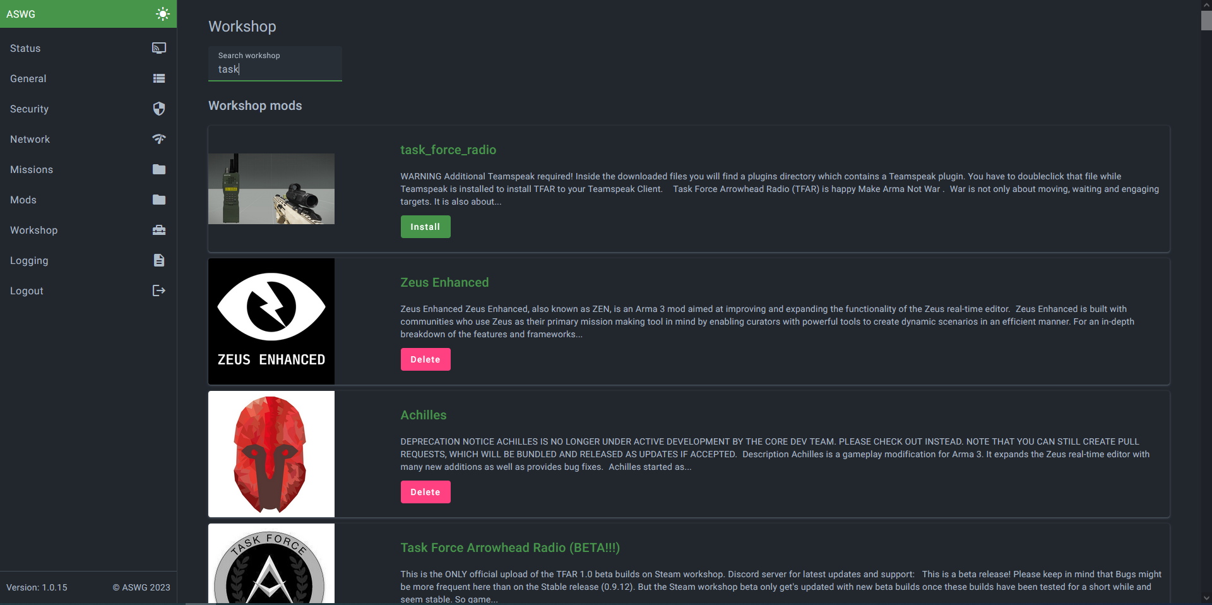Go to the Security menu item
This screenshot has height=605, width=1212.
[88, 109]
